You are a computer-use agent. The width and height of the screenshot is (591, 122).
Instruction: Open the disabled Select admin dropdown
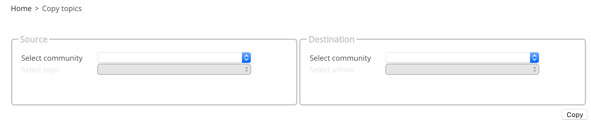point(462,69)
